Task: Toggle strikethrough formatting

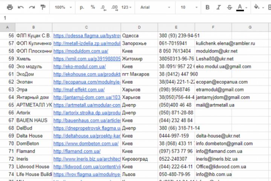Action: coord(230,7)
